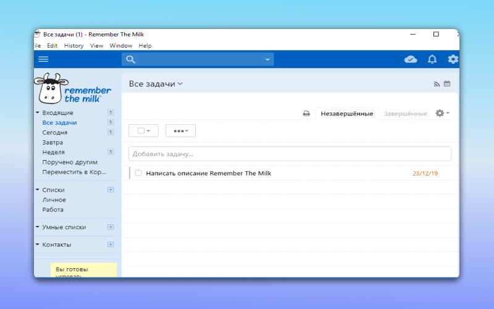Check the task Написать описание Remember The Milk
Screen dimensions: 494x309
[138, 173]
